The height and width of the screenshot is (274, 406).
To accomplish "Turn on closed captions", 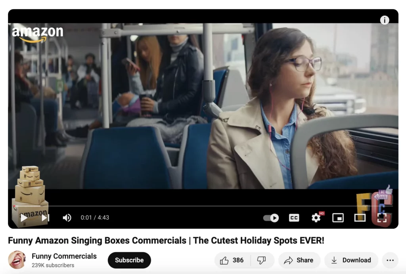I will [294, 218].
